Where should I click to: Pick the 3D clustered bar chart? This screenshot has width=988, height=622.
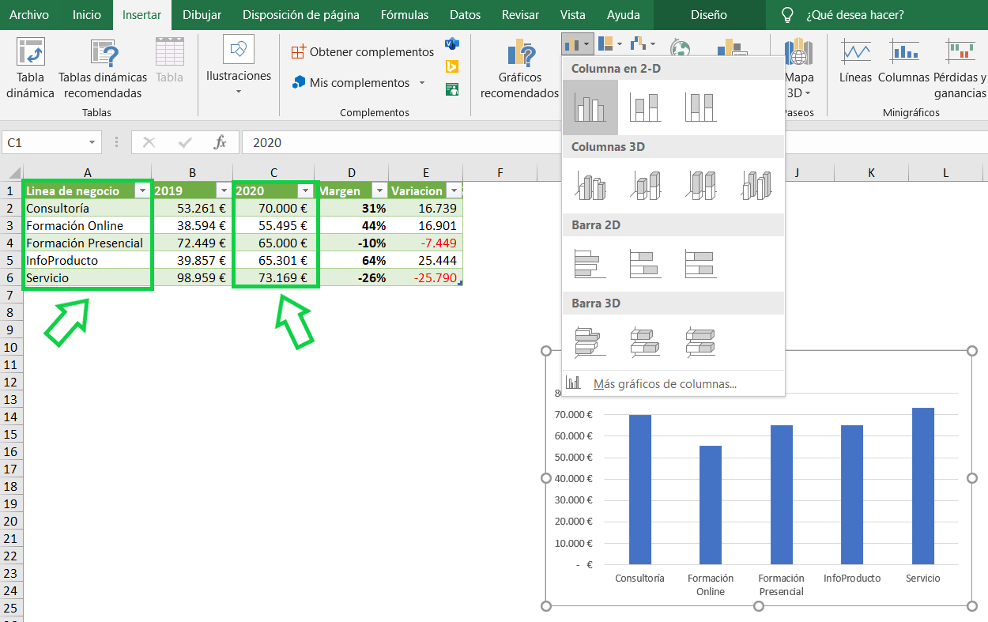coord(590,341)
